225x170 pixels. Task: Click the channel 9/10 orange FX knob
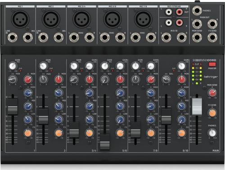point(181,133)
